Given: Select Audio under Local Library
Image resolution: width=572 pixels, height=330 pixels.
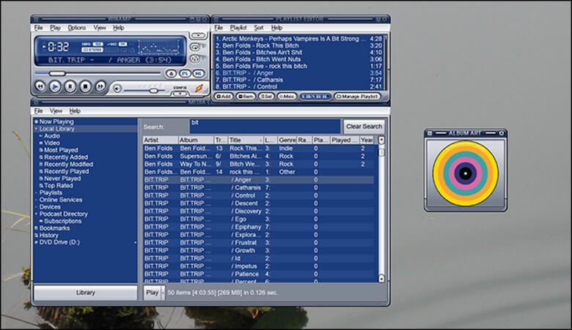Looking at the screenshot, I should click(52, 135).
